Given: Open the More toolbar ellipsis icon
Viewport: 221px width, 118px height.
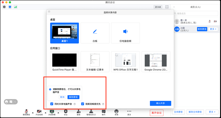Looking at the screenshot, I should (129, 112).
